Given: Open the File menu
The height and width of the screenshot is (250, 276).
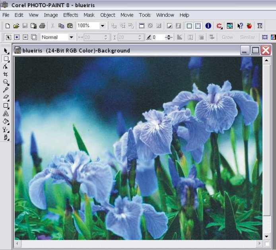Looking at the screenshot, I should tap(6, 15).
